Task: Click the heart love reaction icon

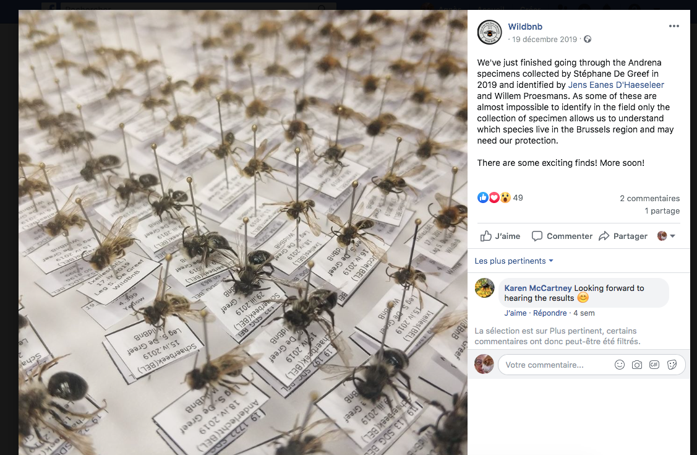Action: tap(494, 197)
